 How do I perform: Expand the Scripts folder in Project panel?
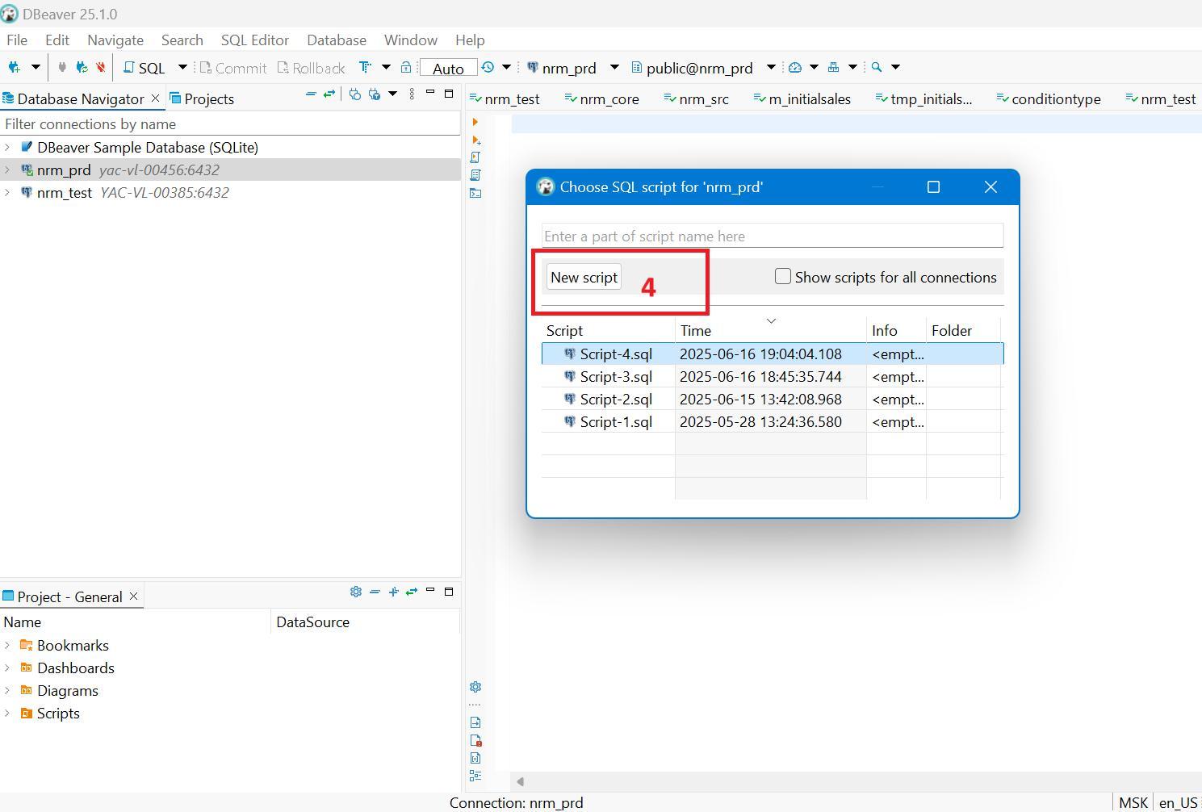tap(7, 714)
